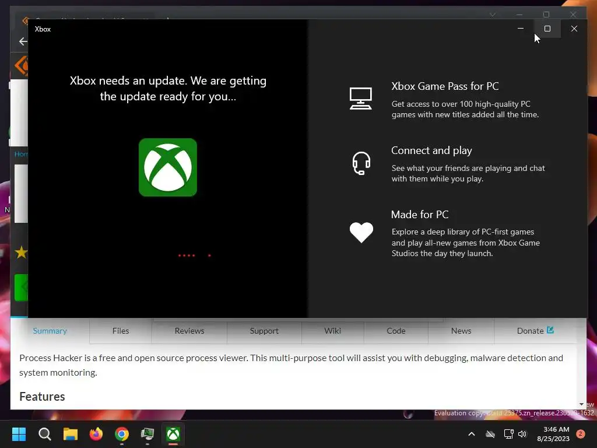Open the OneDrive cloud tray icon
The height and width of the screenshot is (448, 597).
click(x=490, y=434)
